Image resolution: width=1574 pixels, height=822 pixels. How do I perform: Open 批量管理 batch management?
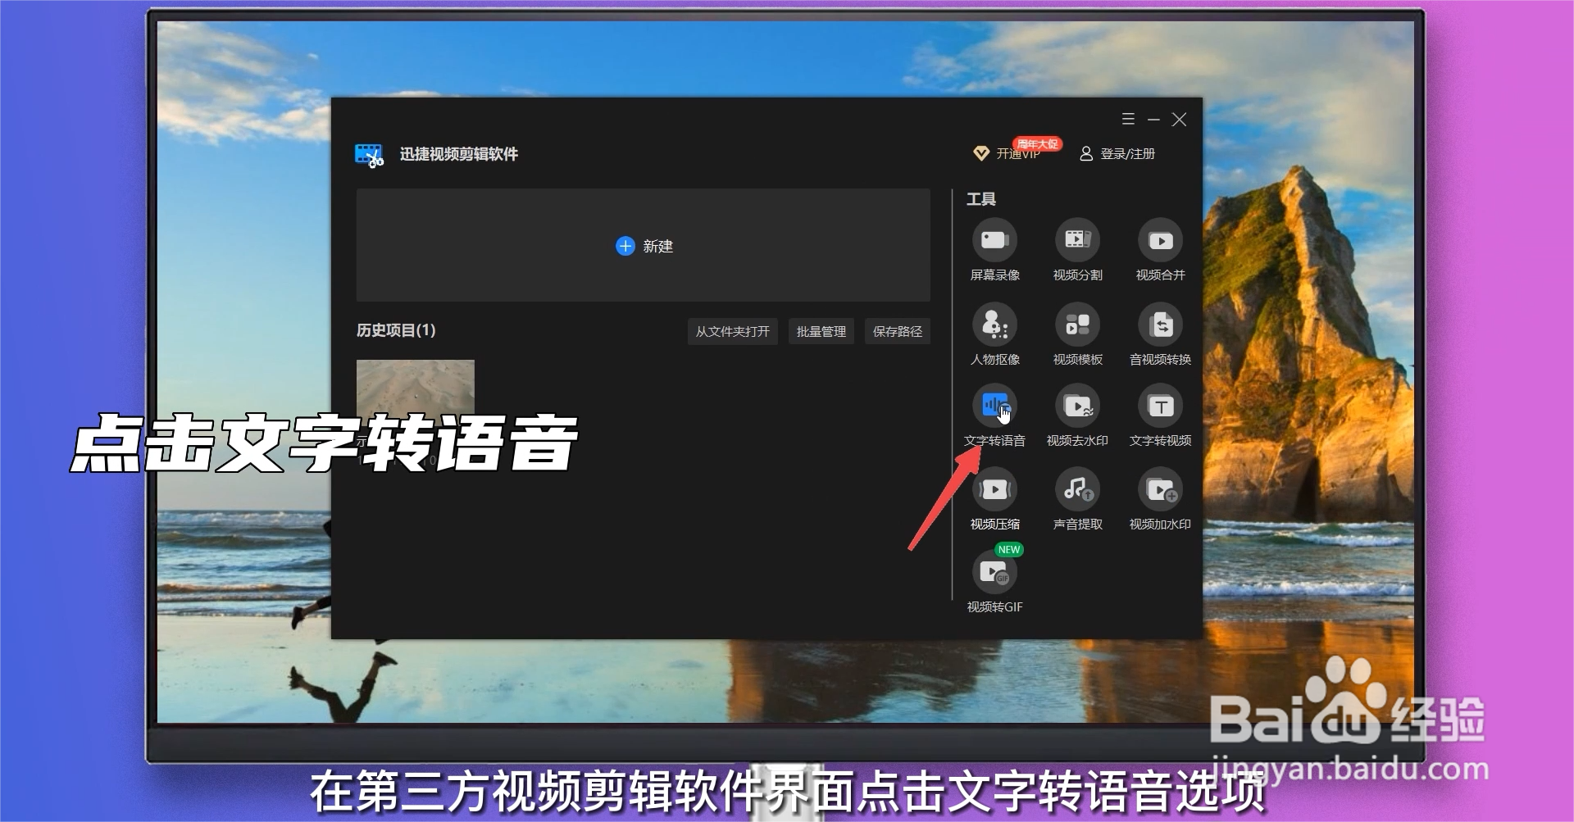pos(820,331)
